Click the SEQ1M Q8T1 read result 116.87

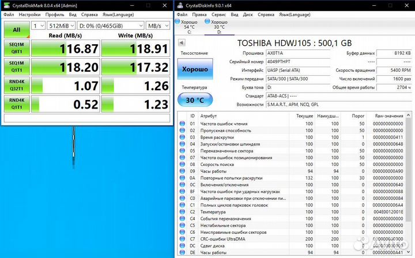point(65,48)
